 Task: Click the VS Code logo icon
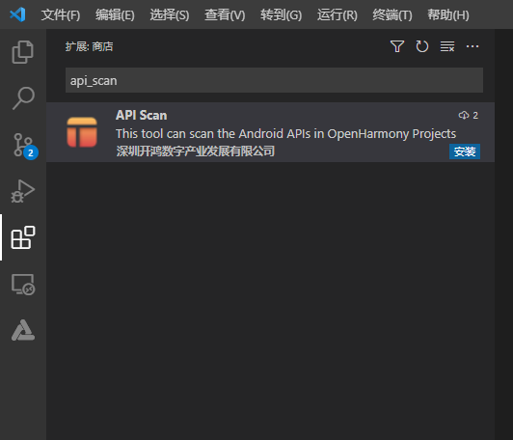point(17,14)
